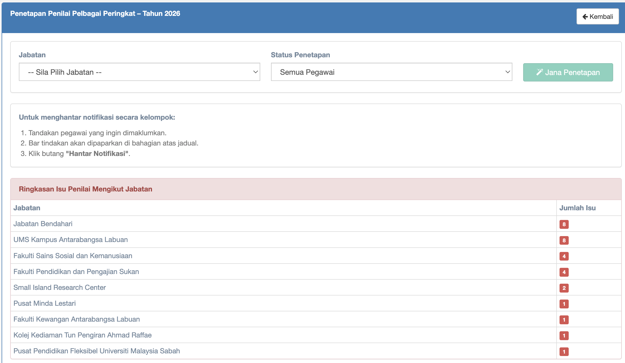Click the issue badge for Pusat Minda Lestari

coord(564,304)
